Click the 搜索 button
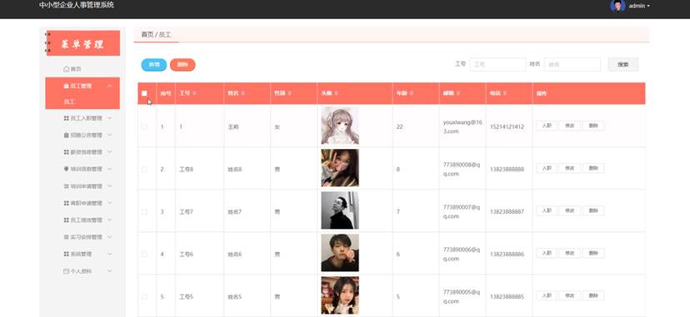 pos(623,65)
